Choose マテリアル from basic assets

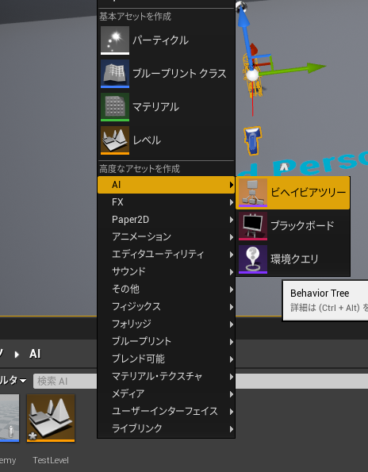(166, 107)
